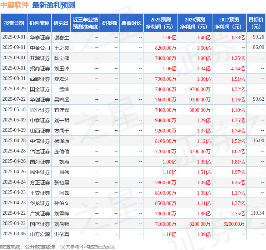Image resolution: width=266 pixels, height=250 pixels.
Task: Select the 覆盖时长 column header
Action: (x=131, y=23)
